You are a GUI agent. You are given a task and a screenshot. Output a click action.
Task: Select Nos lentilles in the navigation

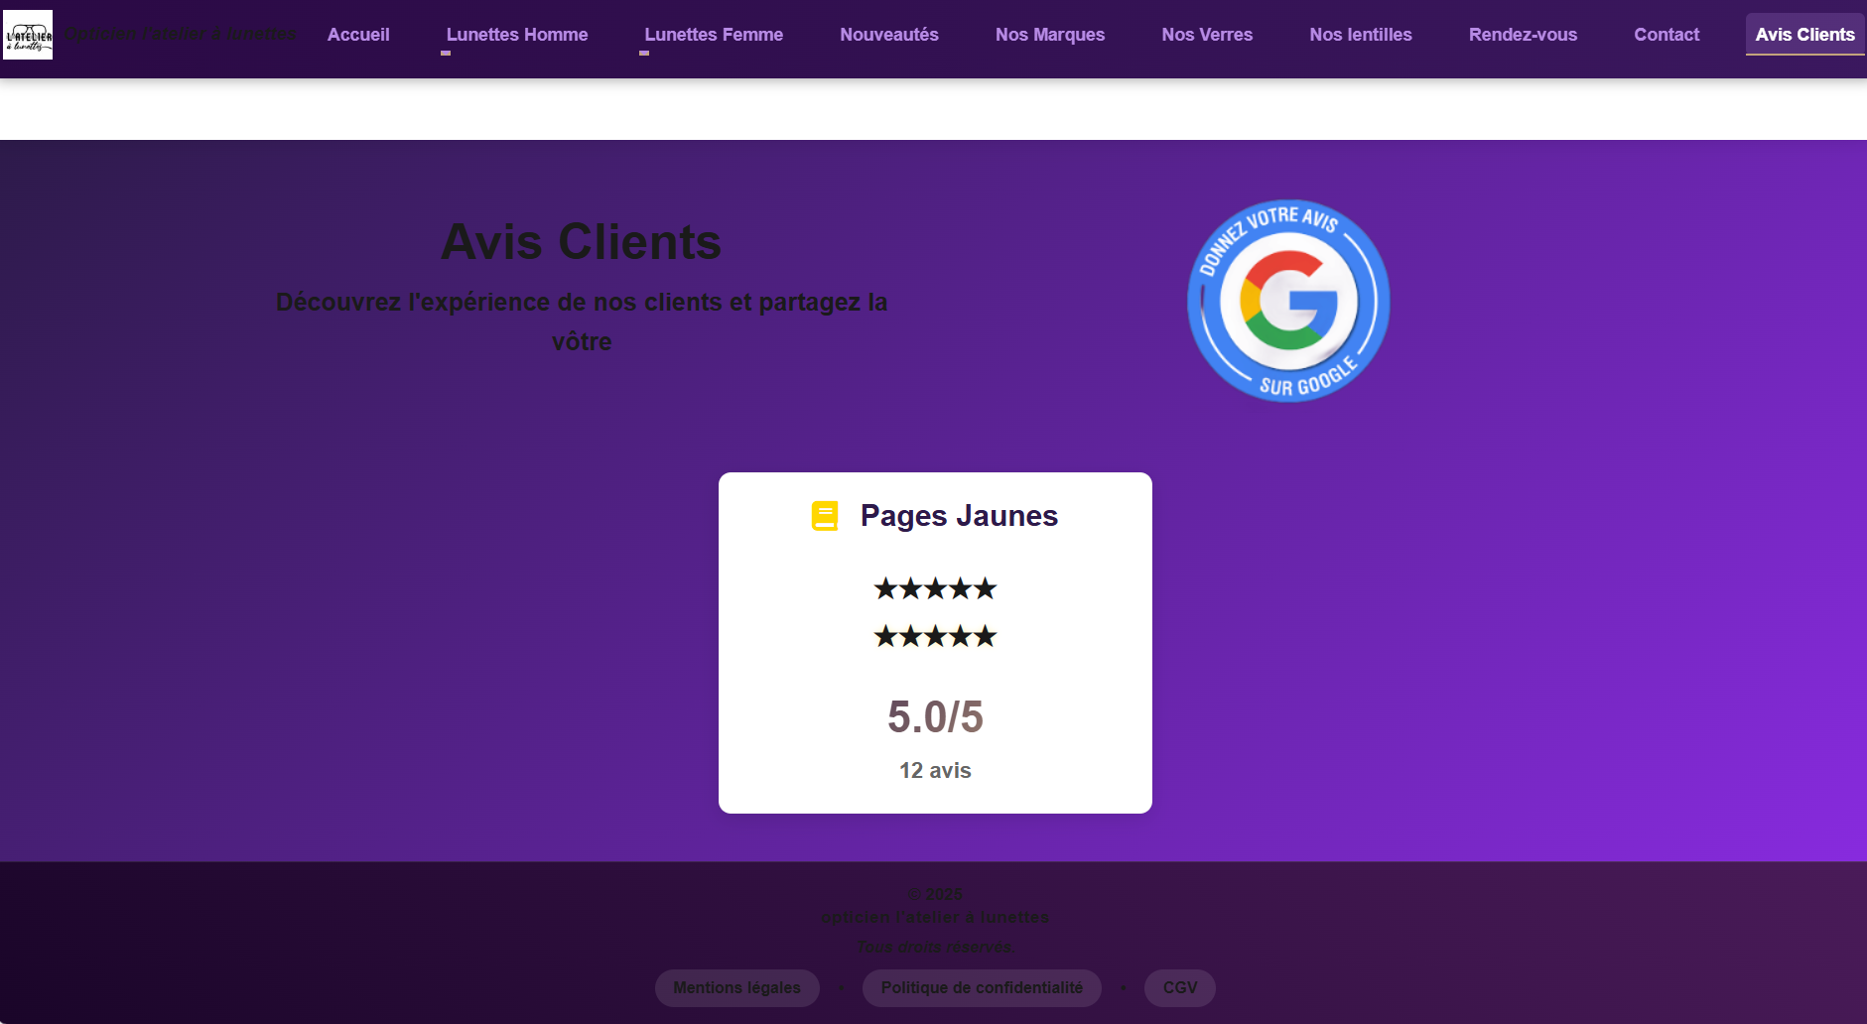(1360, 35)
